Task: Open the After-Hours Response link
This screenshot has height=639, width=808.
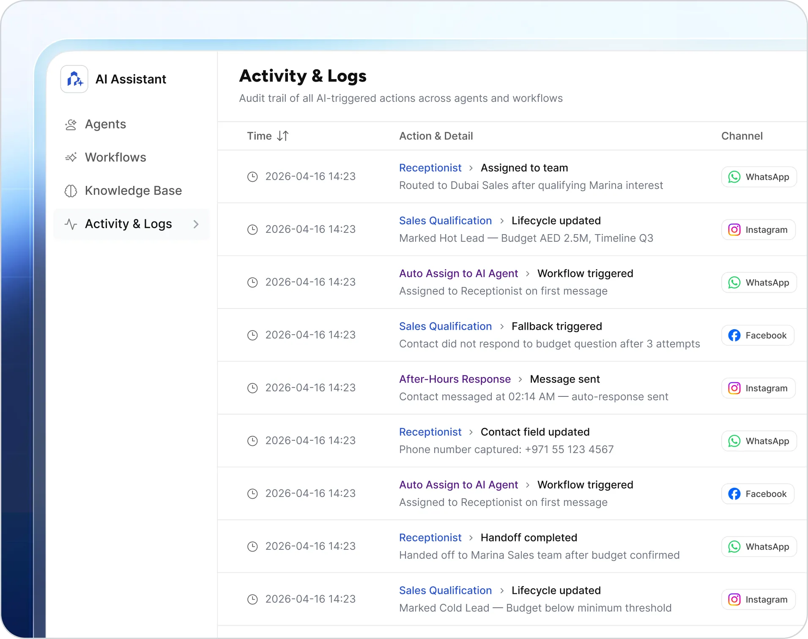Action: point(455,379)
